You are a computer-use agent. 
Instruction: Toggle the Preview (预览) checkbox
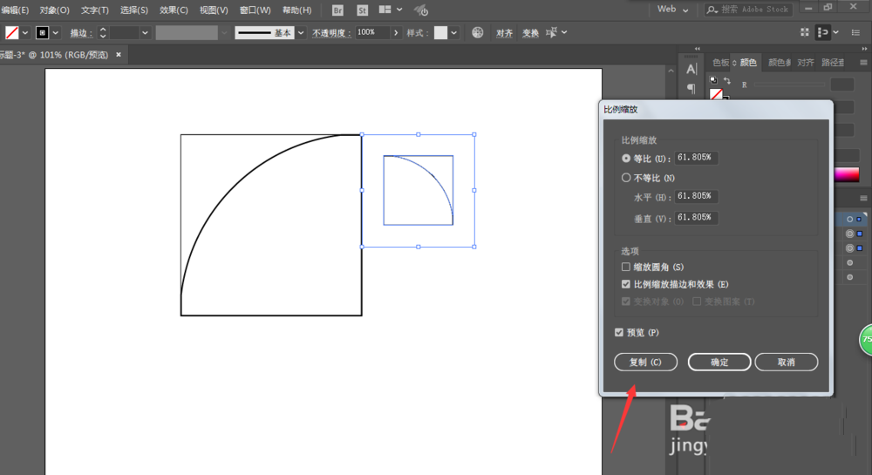coord(619,332)
